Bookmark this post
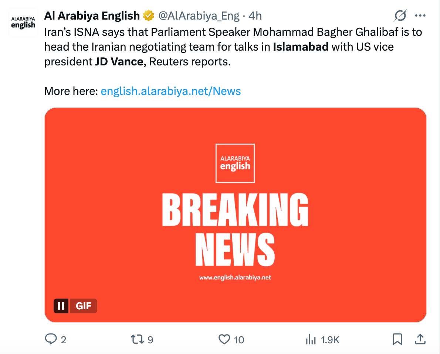This screenshot has width=440, height=354. [x=397, y=340]
